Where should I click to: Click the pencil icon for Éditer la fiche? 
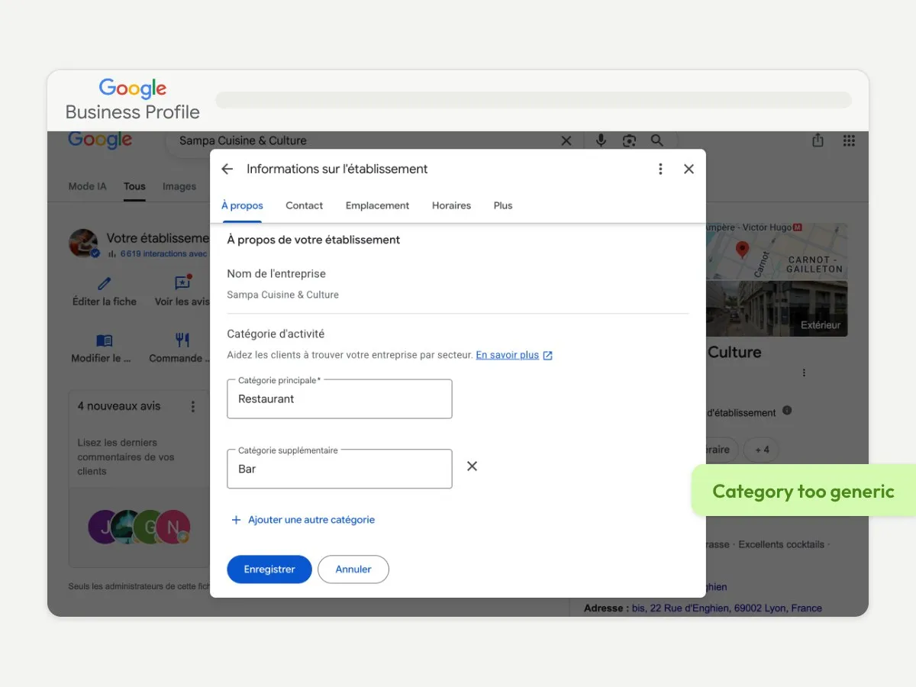coord(105,283)
